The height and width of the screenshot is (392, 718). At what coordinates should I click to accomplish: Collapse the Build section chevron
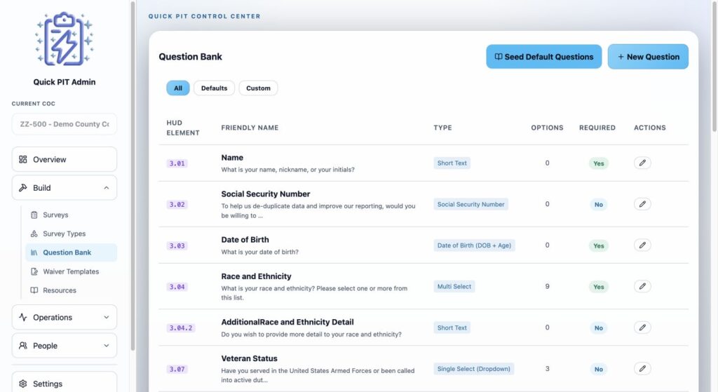click(x=107, y=188)
